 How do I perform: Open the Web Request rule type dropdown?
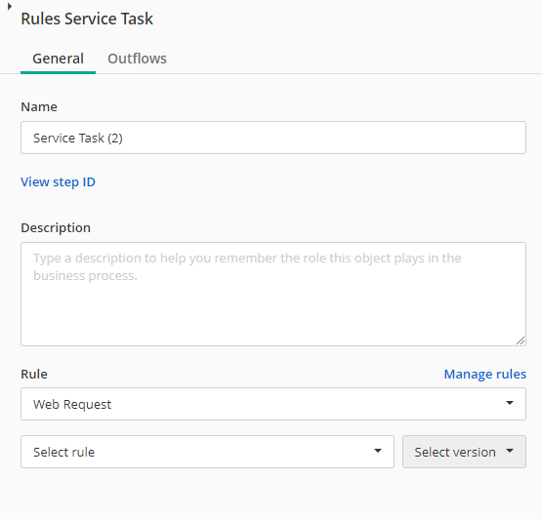pos(273,404)
